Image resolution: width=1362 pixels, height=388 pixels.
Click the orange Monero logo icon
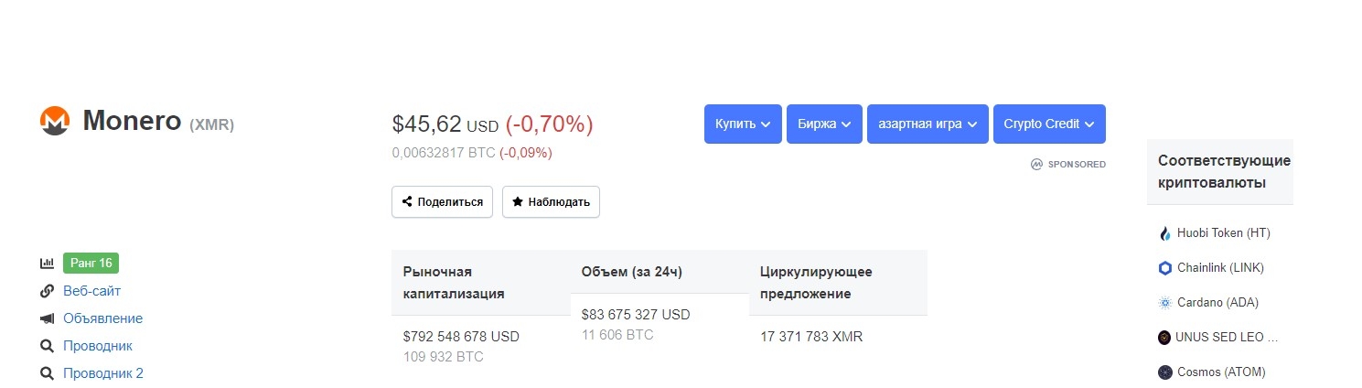tap(55, 121)
